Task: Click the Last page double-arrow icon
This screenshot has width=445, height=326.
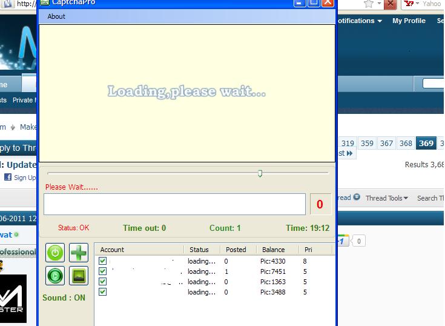Action: (350, 153)
